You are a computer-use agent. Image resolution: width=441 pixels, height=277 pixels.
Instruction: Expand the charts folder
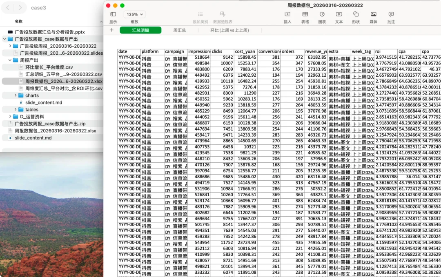16,95
